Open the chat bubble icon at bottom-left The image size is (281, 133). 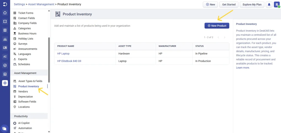(4, 129)
